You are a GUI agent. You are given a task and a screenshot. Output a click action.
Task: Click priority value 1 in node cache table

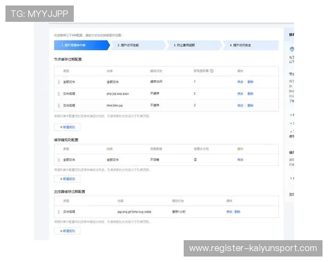(x=195, y=82)
